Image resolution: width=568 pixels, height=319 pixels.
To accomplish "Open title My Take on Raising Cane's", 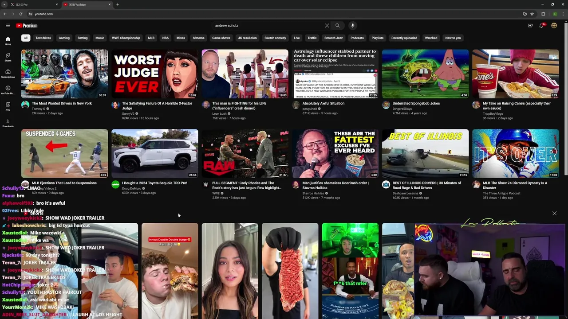I will pyautogui.click(x=517, y=105).
